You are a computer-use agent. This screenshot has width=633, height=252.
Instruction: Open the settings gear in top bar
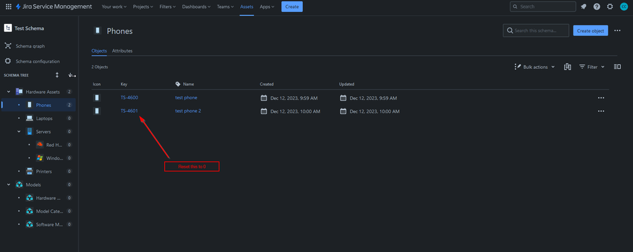click(610, 6)
